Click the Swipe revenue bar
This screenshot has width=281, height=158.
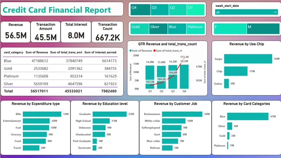tap(248, 59)
